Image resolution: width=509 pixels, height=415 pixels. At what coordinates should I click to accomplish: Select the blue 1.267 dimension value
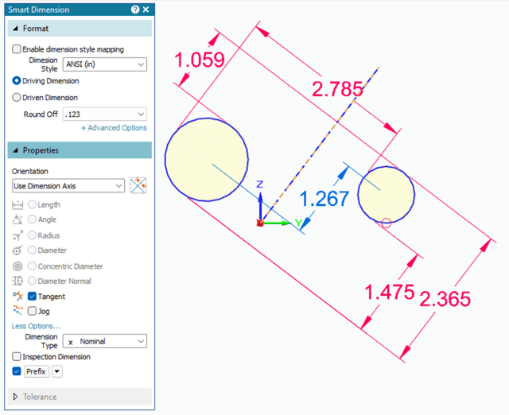click(x=324, y=199)
